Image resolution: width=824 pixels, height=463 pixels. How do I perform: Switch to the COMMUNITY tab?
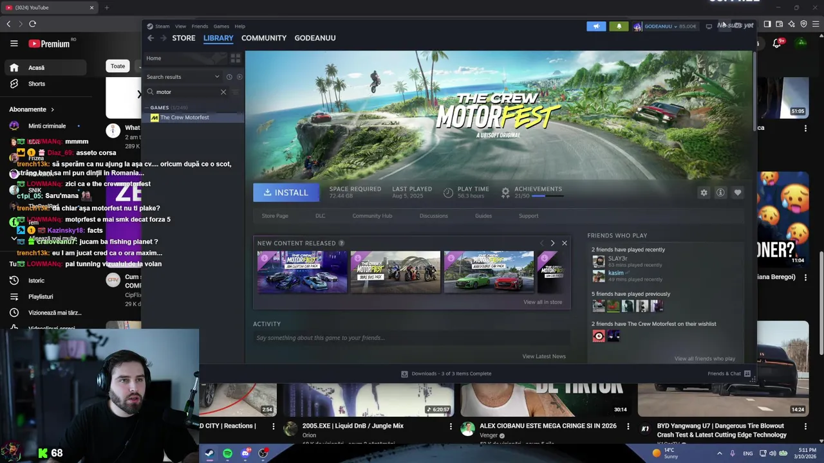(x=264, y=38)
